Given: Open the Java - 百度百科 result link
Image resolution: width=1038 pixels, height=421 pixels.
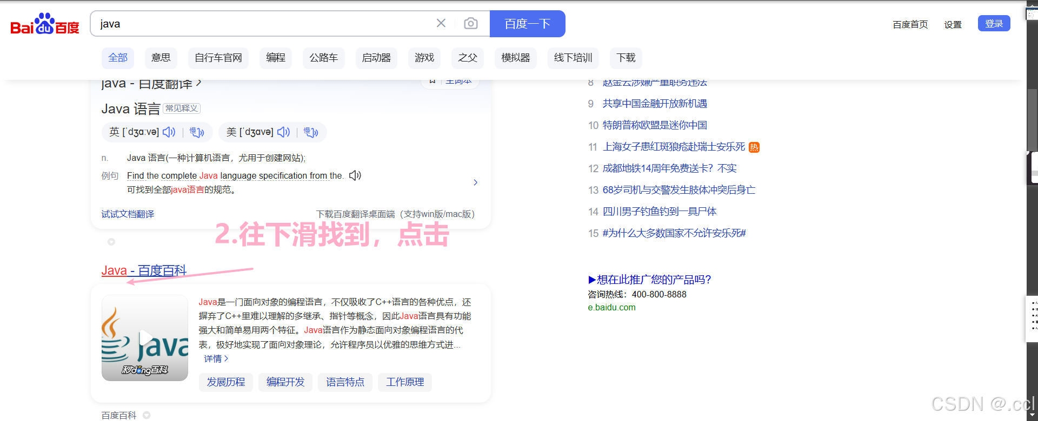Looking at the screenshot, I should tap(144, 270).
